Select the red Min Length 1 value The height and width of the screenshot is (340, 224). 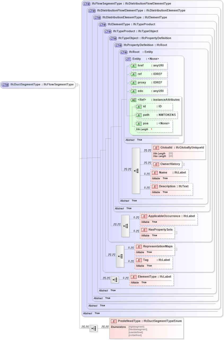151,129
